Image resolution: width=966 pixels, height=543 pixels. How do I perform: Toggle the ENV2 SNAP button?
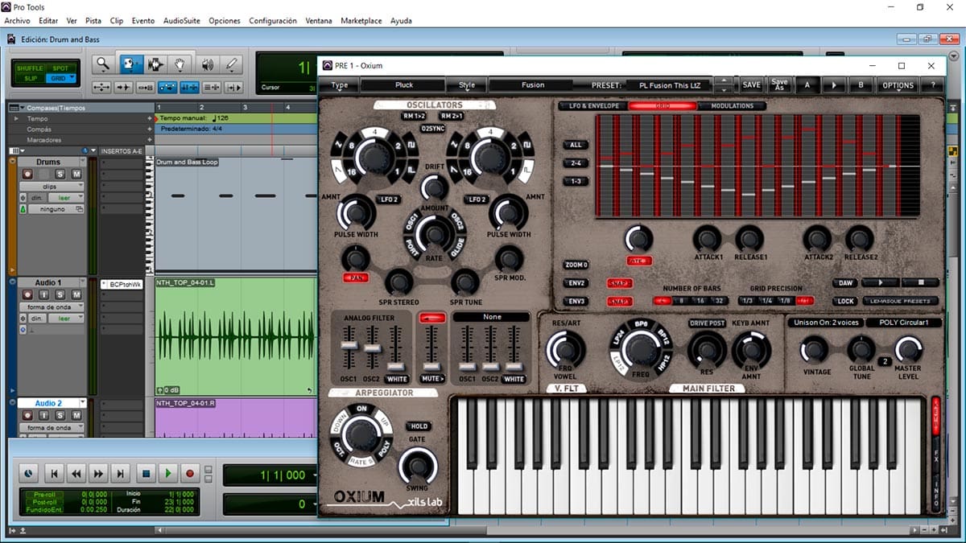point(618,283)
